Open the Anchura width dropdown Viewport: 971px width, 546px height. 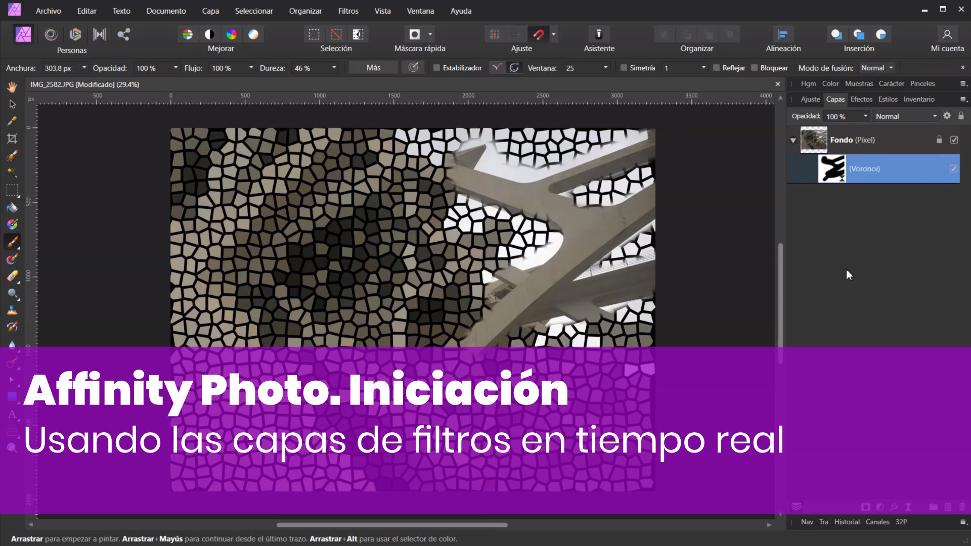coord(84,68)
